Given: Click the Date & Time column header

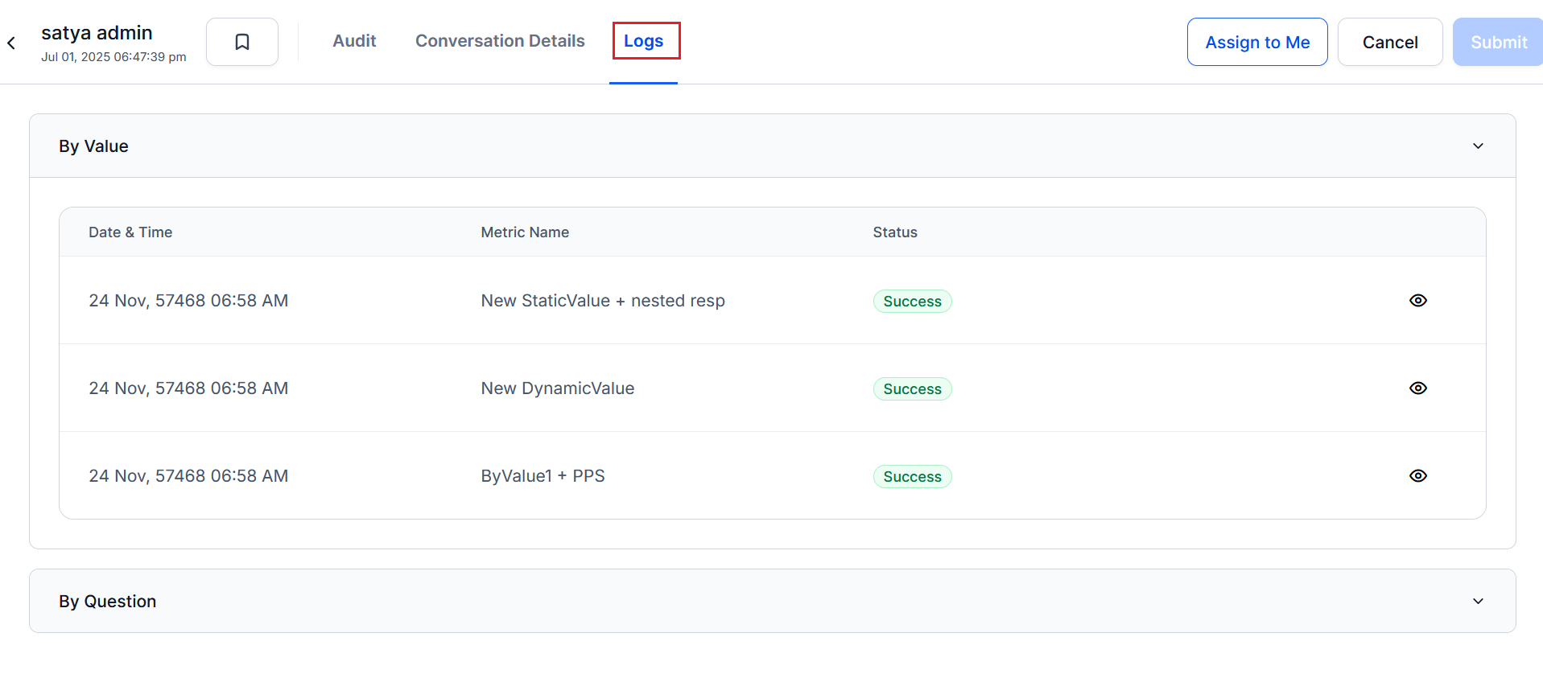Looking at the screenshot, I should (130, 232).
